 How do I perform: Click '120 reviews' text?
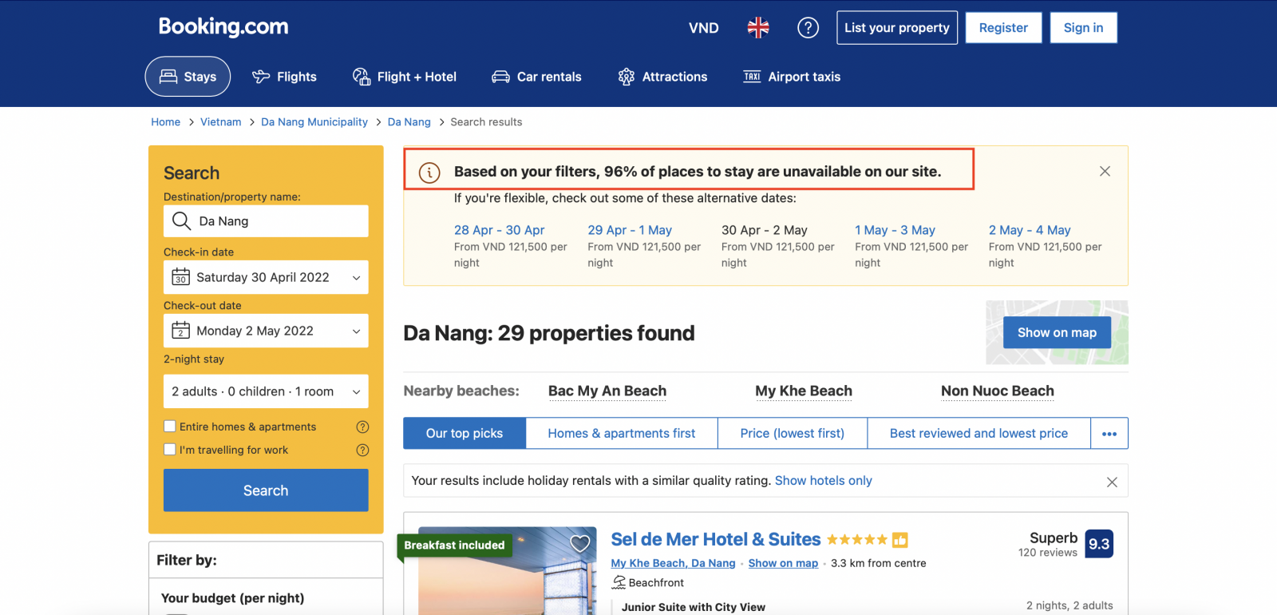(x=1048, y=553)
